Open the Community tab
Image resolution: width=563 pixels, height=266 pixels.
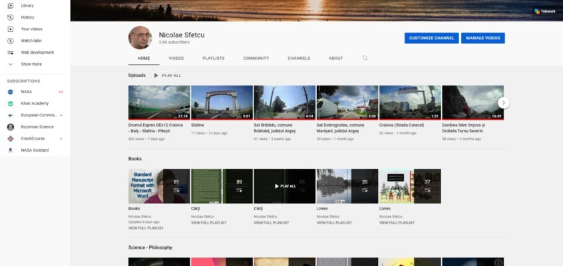[256, 58]
